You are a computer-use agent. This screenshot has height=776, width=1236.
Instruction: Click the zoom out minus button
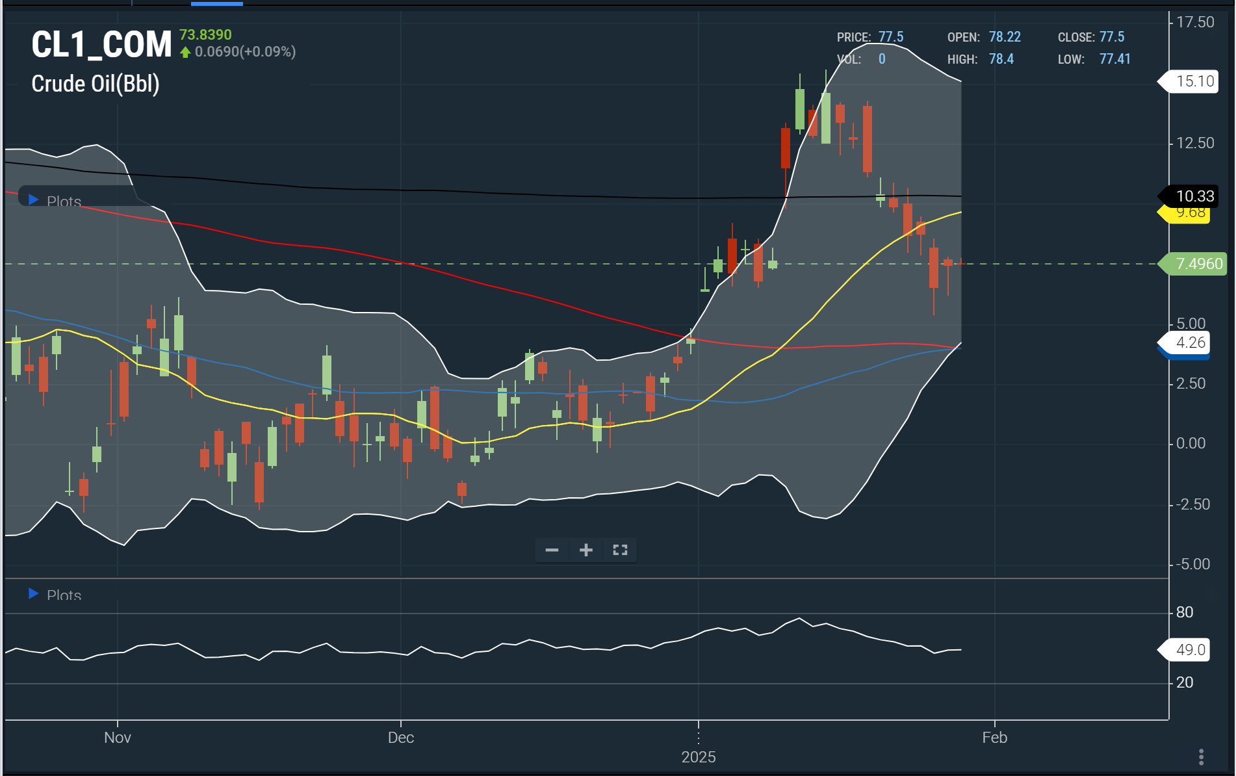pyautogui.click(x=552, y=550)
